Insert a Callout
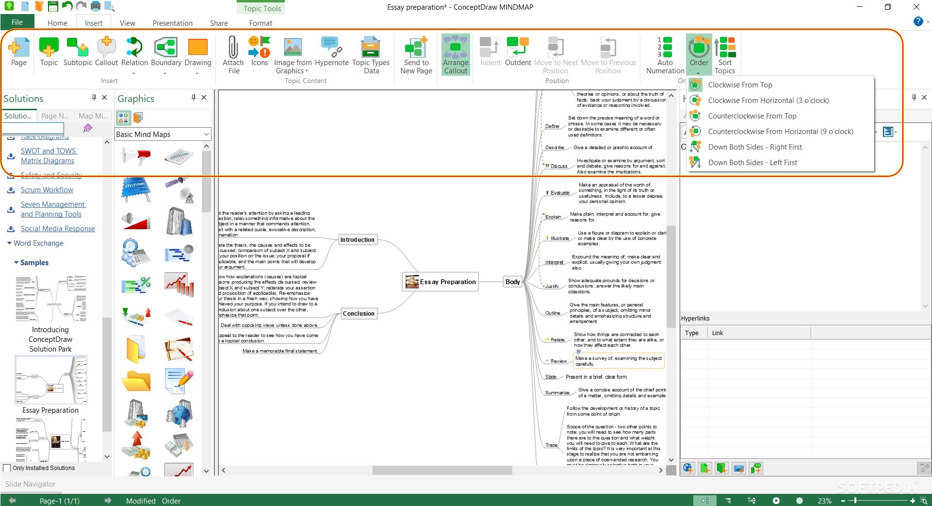 (x=106, y=51)
